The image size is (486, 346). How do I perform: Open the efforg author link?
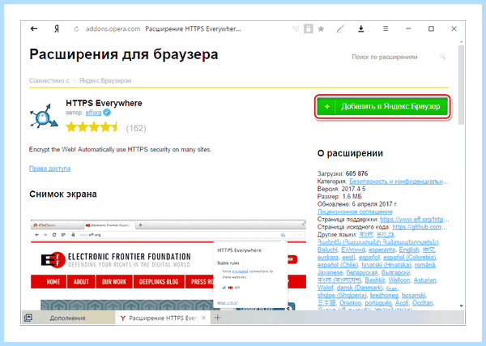click(x=93, y=113)
